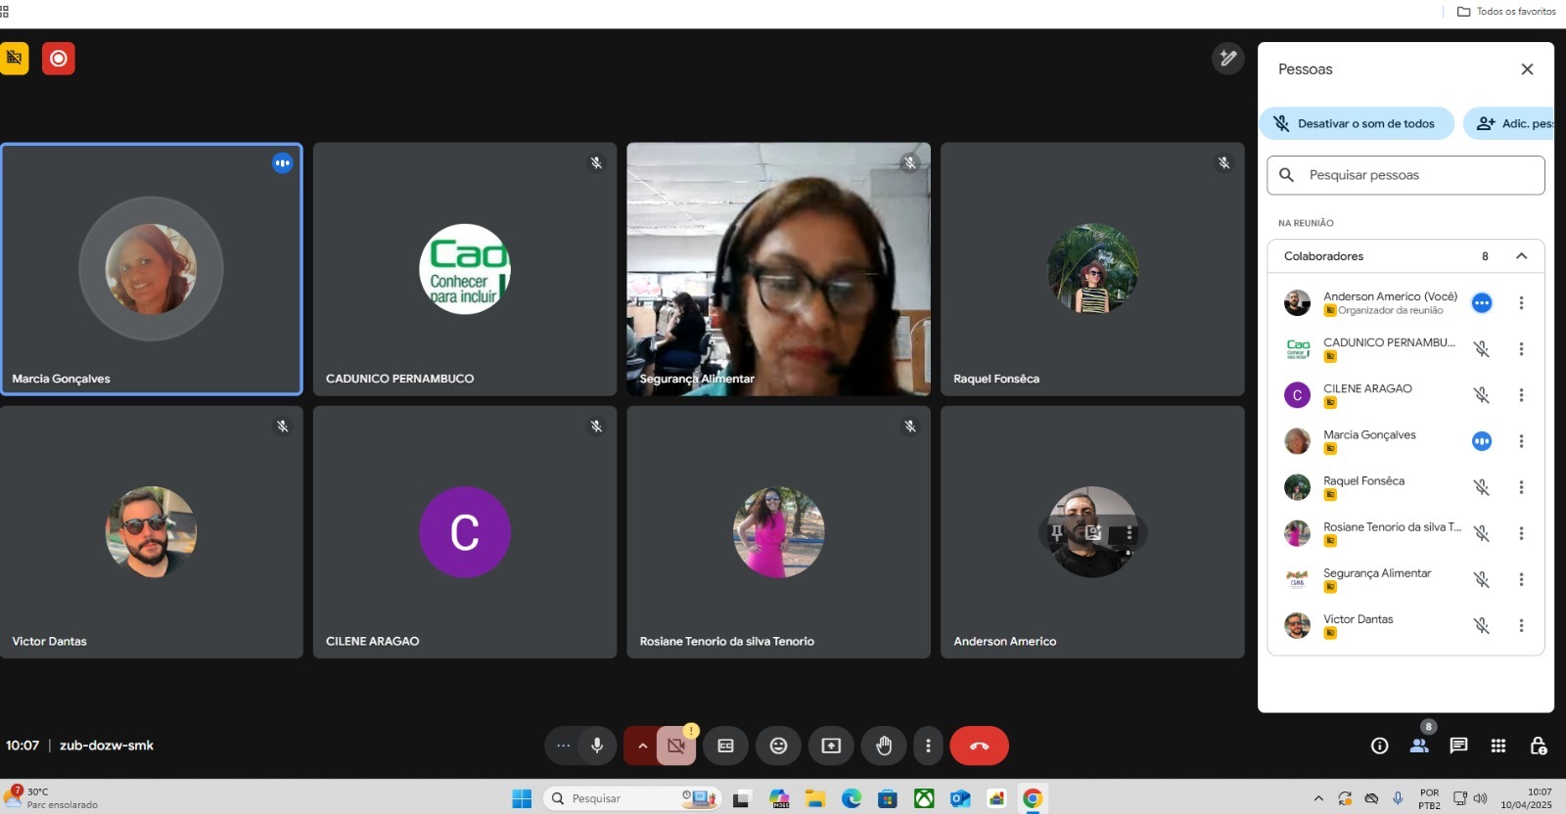The width and height of the screenshot is (1566, 814).
Task: Click the present screen icon
Action: [x=831, y=746]
